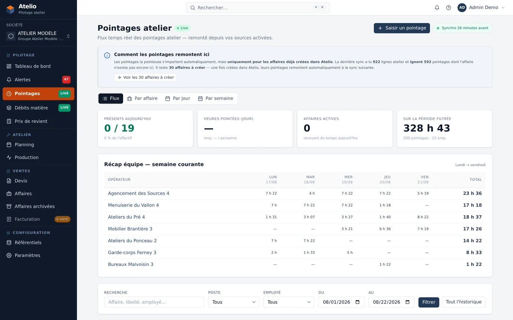This screenshot has width=513, height=320.
Task: Click the Tableau de bord grid icon
Action: click(9, 66)
